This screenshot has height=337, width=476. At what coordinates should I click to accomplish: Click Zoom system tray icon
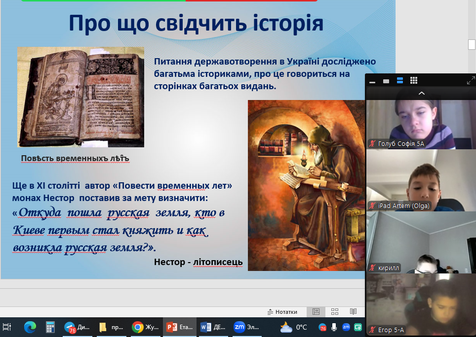(346, 327)
